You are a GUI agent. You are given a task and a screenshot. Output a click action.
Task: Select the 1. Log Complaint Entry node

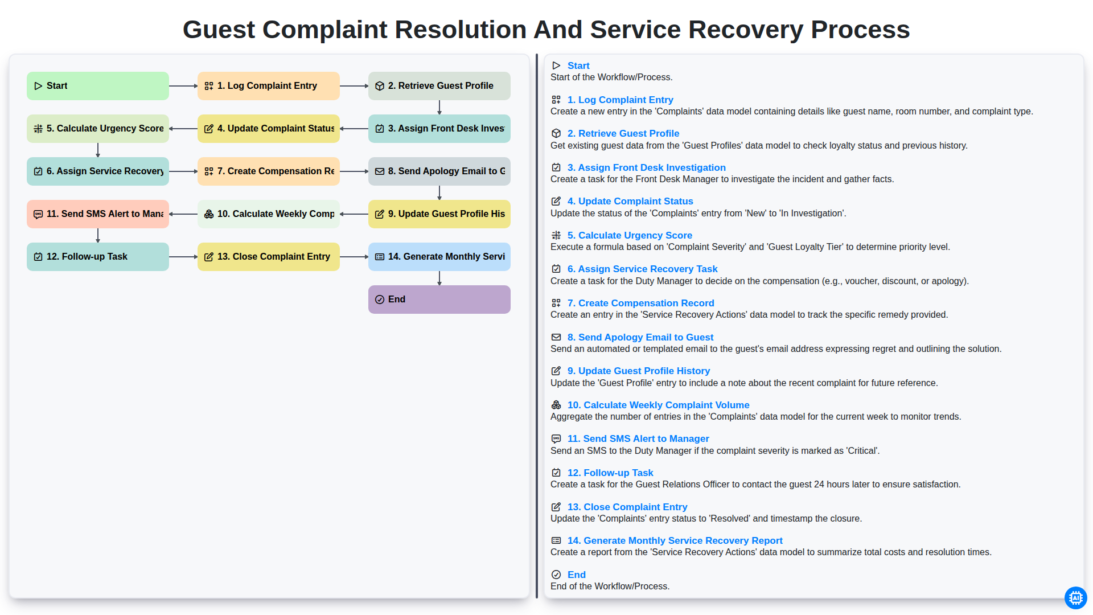pos(269,86)
